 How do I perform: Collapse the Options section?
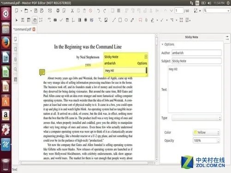(162, 44)
